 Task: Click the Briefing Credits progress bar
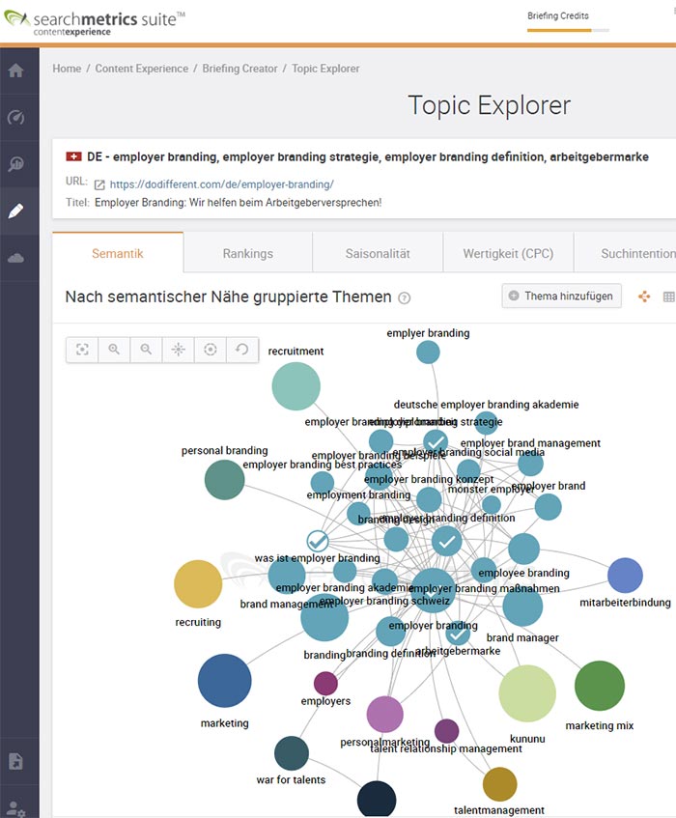tap(568, 30)
